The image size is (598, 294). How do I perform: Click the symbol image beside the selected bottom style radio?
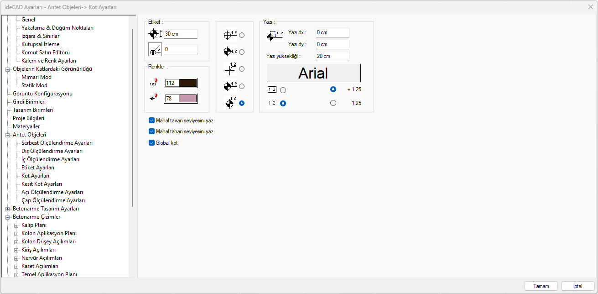230,103
